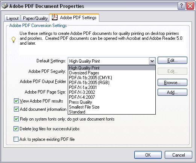Pick PDF/X-1a:2001 from the list
Screen dimensions: 196x163
[x=112, y=88]
